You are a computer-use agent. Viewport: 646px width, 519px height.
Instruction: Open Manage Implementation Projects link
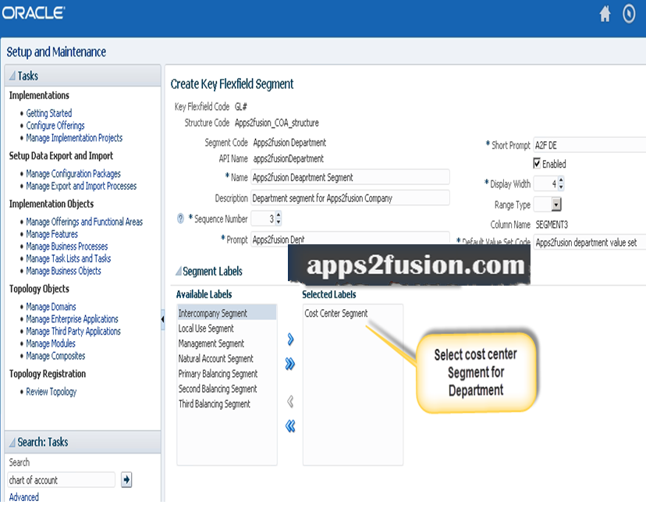[74, 137]
